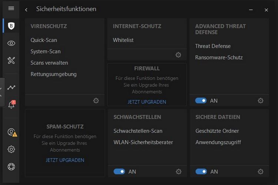The image size is (278, 185).
Task: Expand the collapsed side panel arrow at the left edge
Action: point(2,92)
